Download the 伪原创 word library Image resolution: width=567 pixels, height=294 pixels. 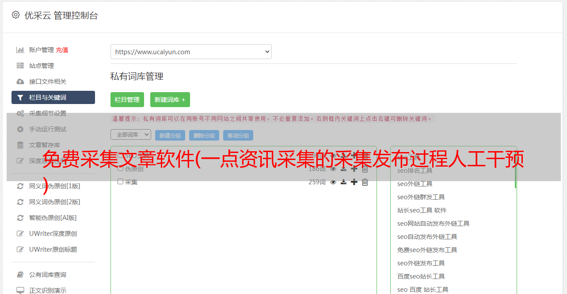pos(343,169)
